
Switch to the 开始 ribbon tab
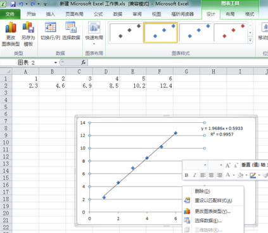(31, 14)
